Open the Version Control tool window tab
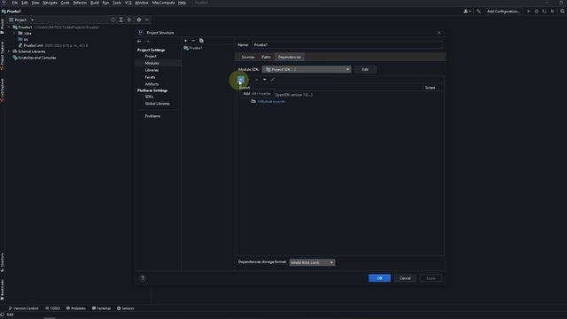 click(23, 308)
